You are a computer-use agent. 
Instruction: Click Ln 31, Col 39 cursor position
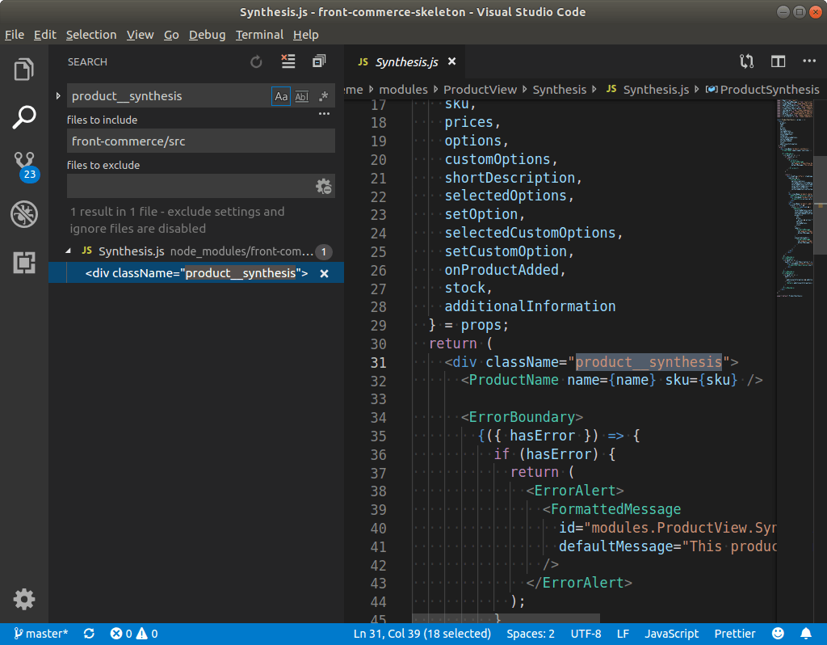422,634
